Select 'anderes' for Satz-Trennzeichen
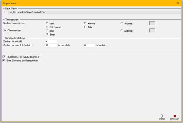The width and height of the screenshot is (183, 123). click(122, 31)
